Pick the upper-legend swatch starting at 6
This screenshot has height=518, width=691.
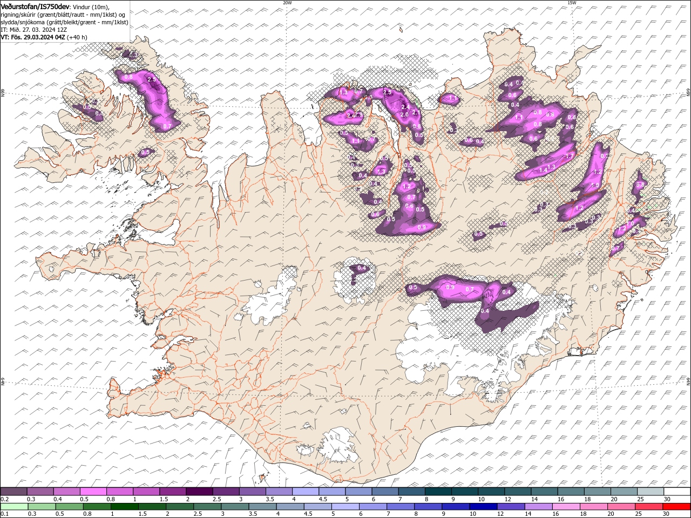click(x=385, y=491)
